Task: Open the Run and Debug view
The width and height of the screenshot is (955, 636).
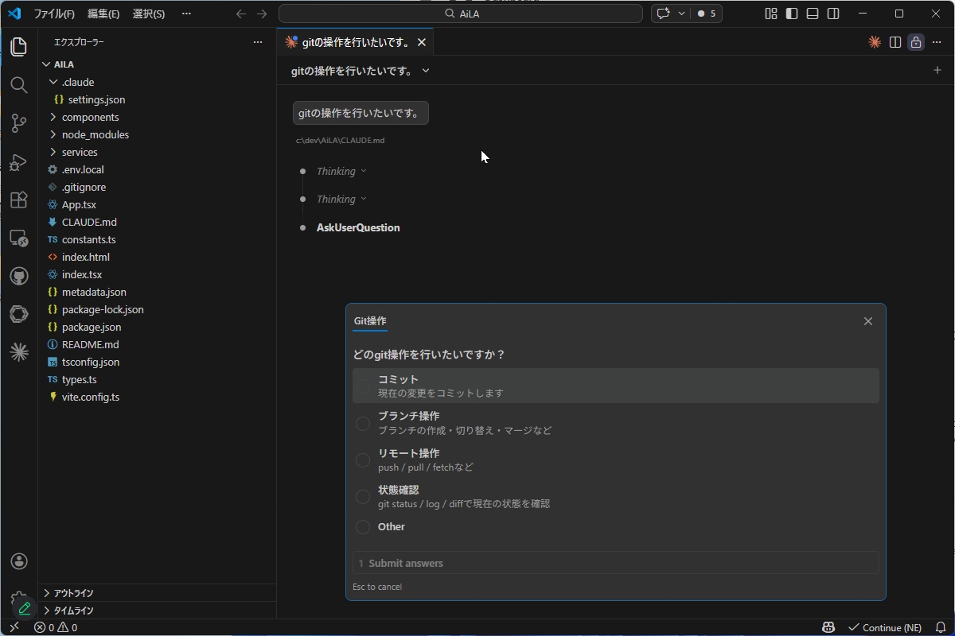Action: click(x=19, y=161)
